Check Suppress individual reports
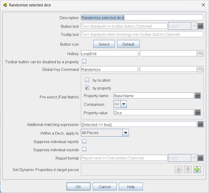Image resolution: width=209 pixels, height=193 pixels. (84, 141)
